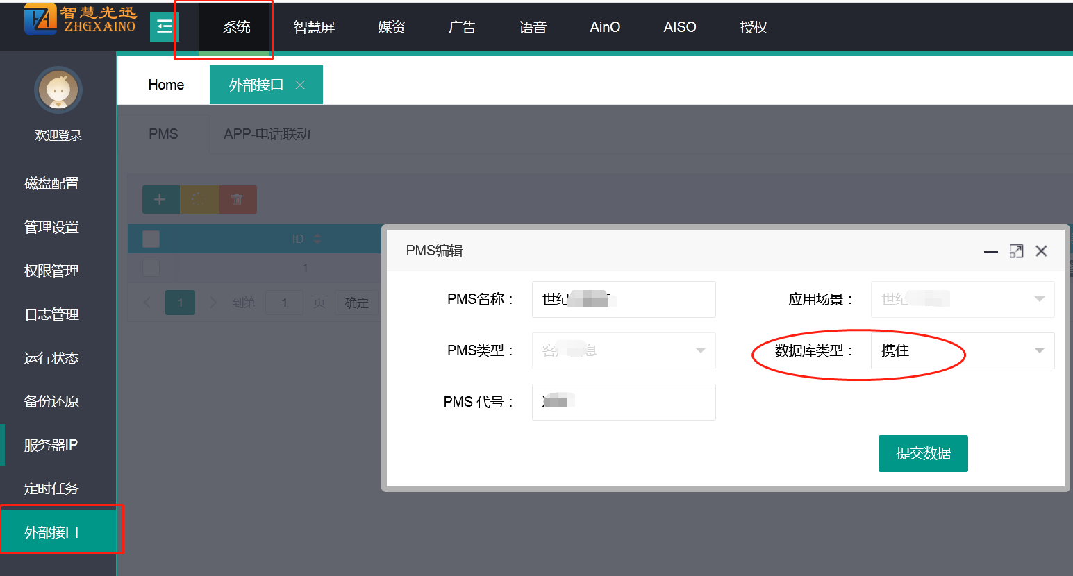Check the checkbox for row ID 1

151,268
